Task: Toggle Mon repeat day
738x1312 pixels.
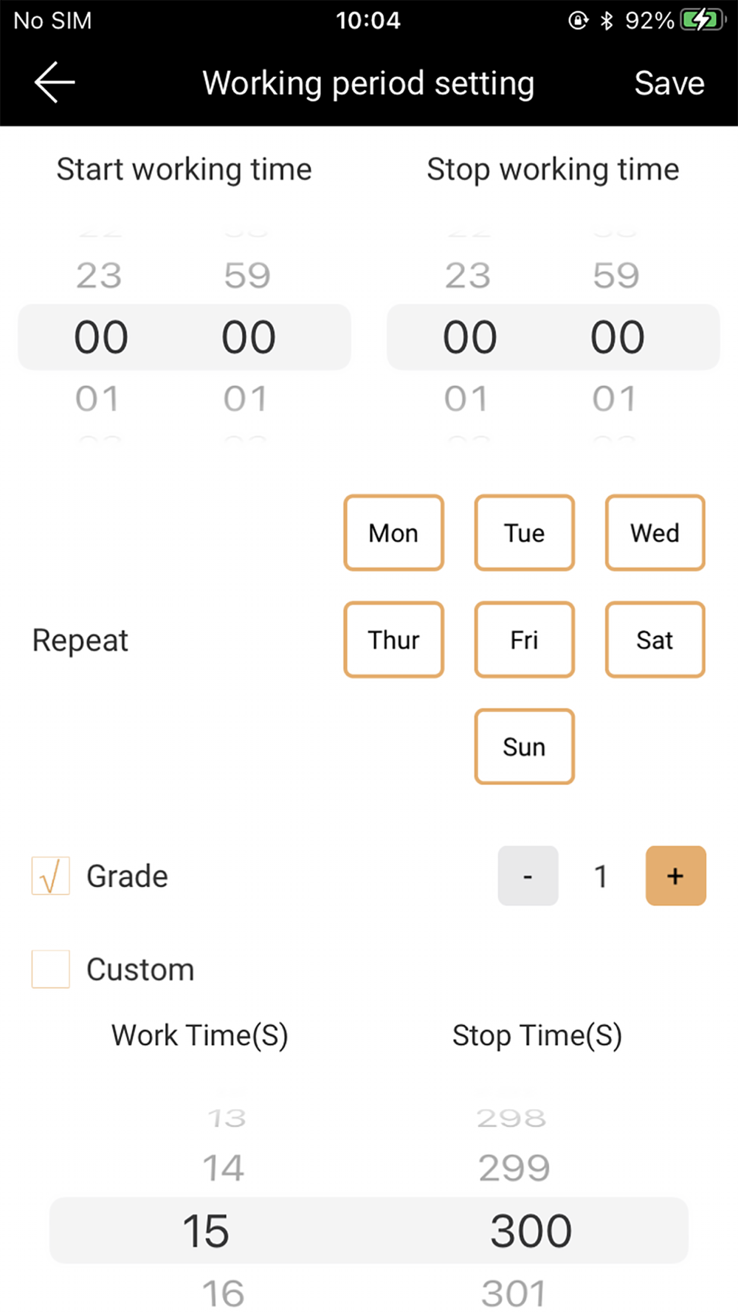Action: point(393,533)
